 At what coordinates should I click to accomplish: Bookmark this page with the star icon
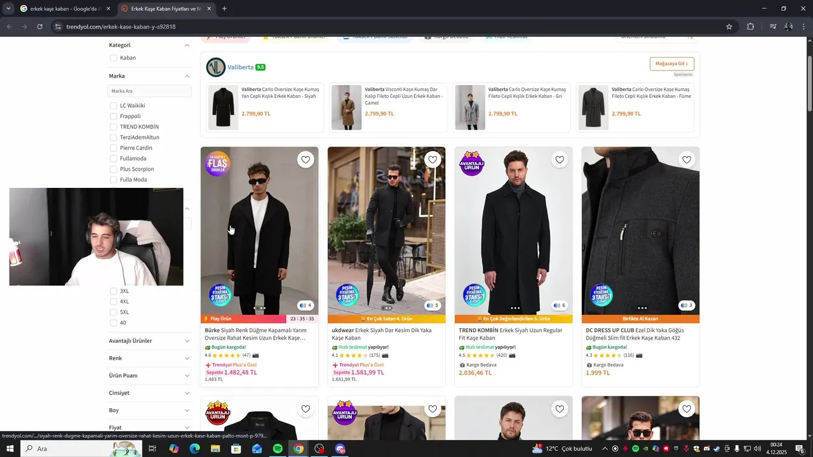coord(729,27)
